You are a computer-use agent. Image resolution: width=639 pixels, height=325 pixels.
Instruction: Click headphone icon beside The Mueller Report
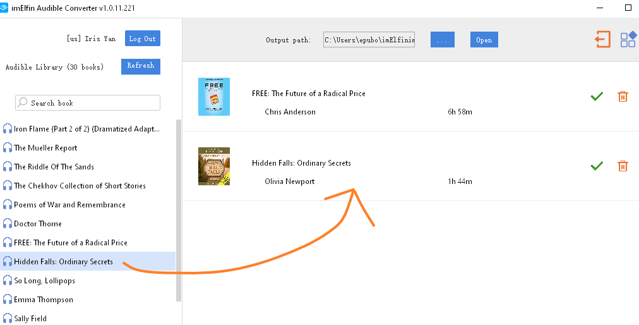tap(8, 148)
